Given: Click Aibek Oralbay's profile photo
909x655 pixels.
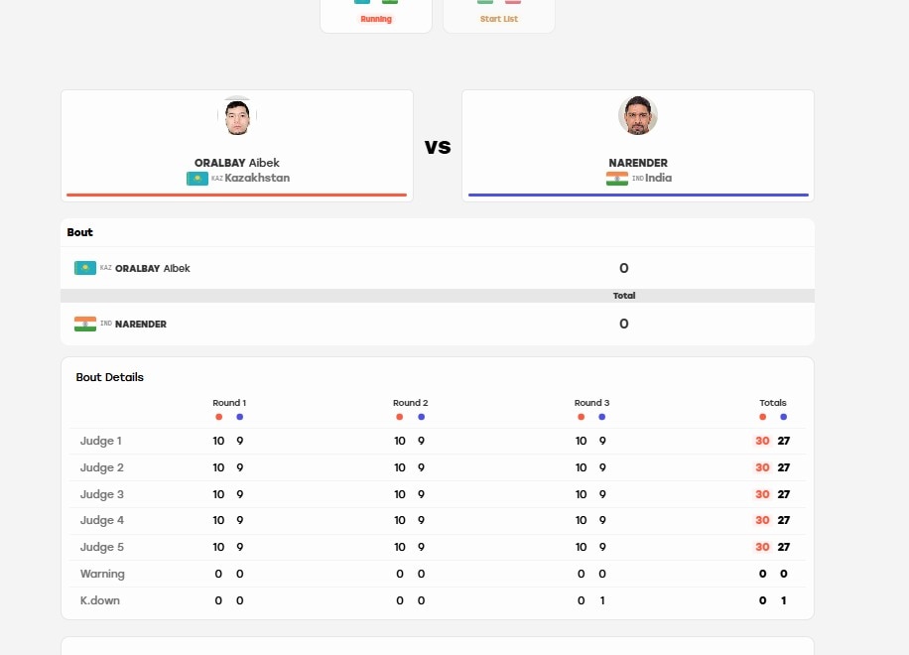Looking at the screenshot, I should tap(237, 115).
